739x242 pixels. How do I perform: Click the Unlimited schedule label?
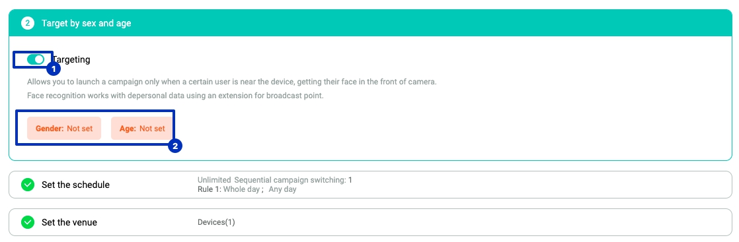tap(214, 180)
